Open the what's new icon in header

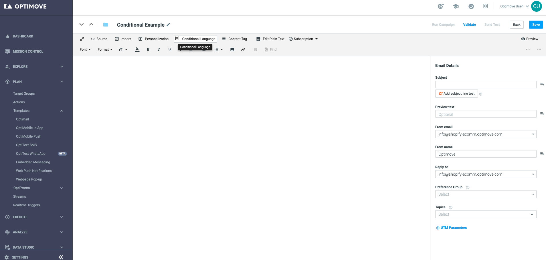tap(441, 6)
